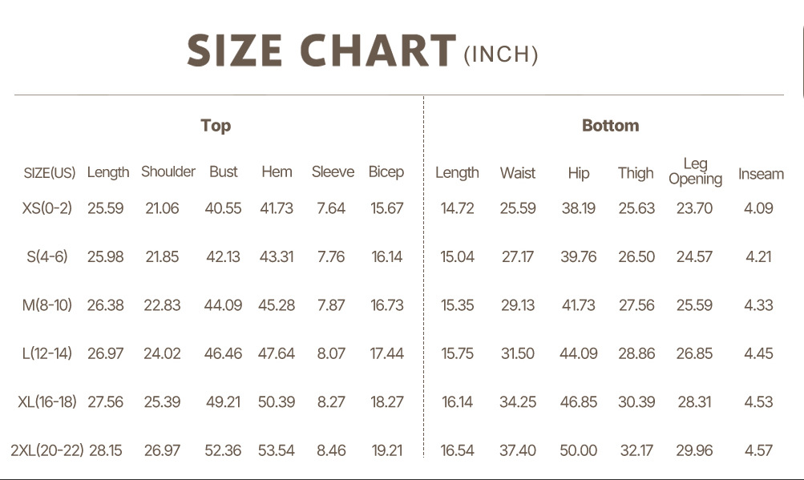Select the XS(0-2) size row label
This screenshot has height=480, width=804.
pos(47,208)
